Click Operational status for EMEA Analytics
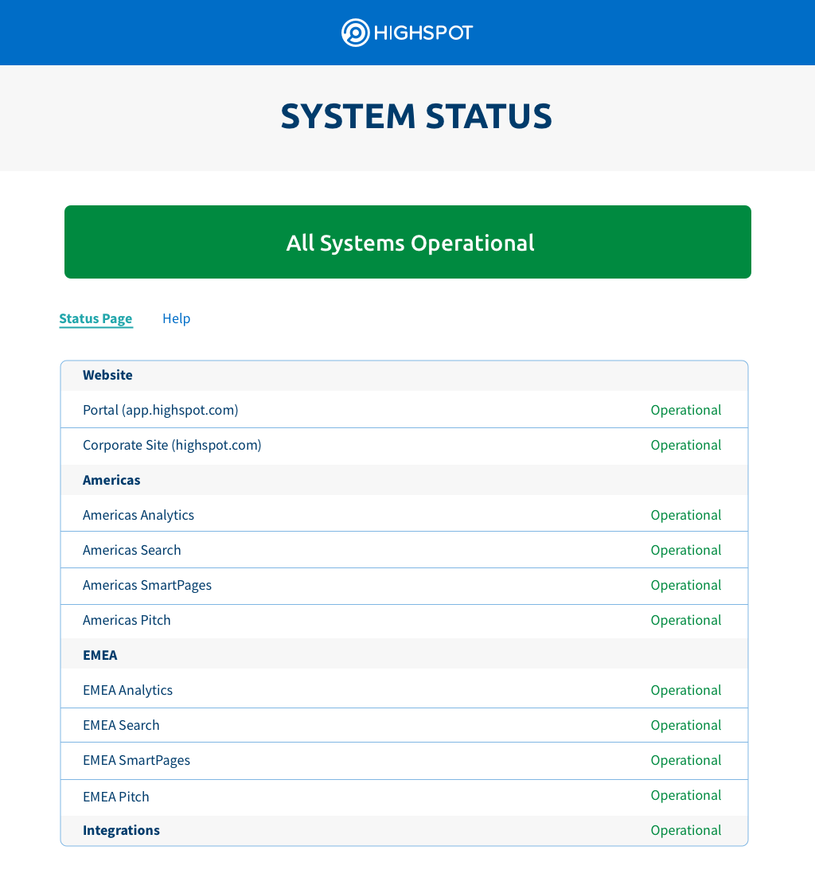815x889 pixels. [686, 691]
